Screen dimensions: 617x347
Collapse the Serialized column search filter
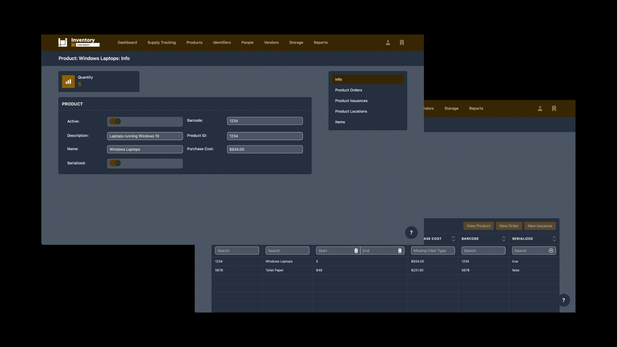coord(551,251)
